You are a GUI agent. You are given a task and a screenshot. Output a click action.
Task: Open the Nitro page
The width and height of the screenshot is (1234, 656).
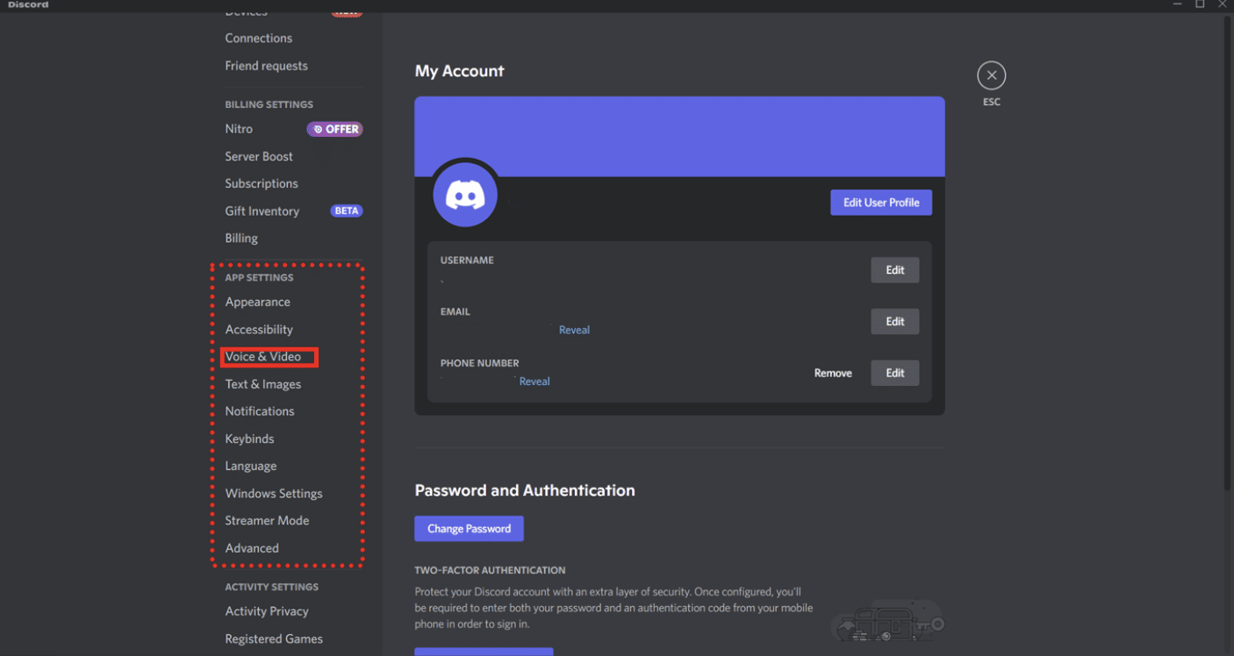[x=239, y=129]
